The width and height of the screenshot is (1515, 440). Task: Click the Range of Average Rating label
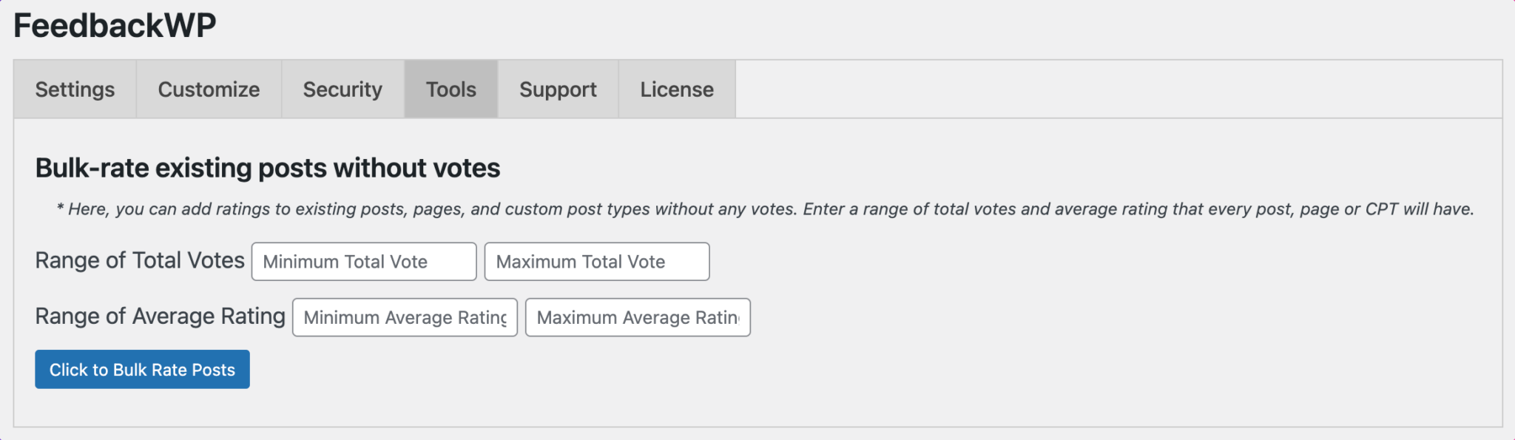tap(160, 317)
